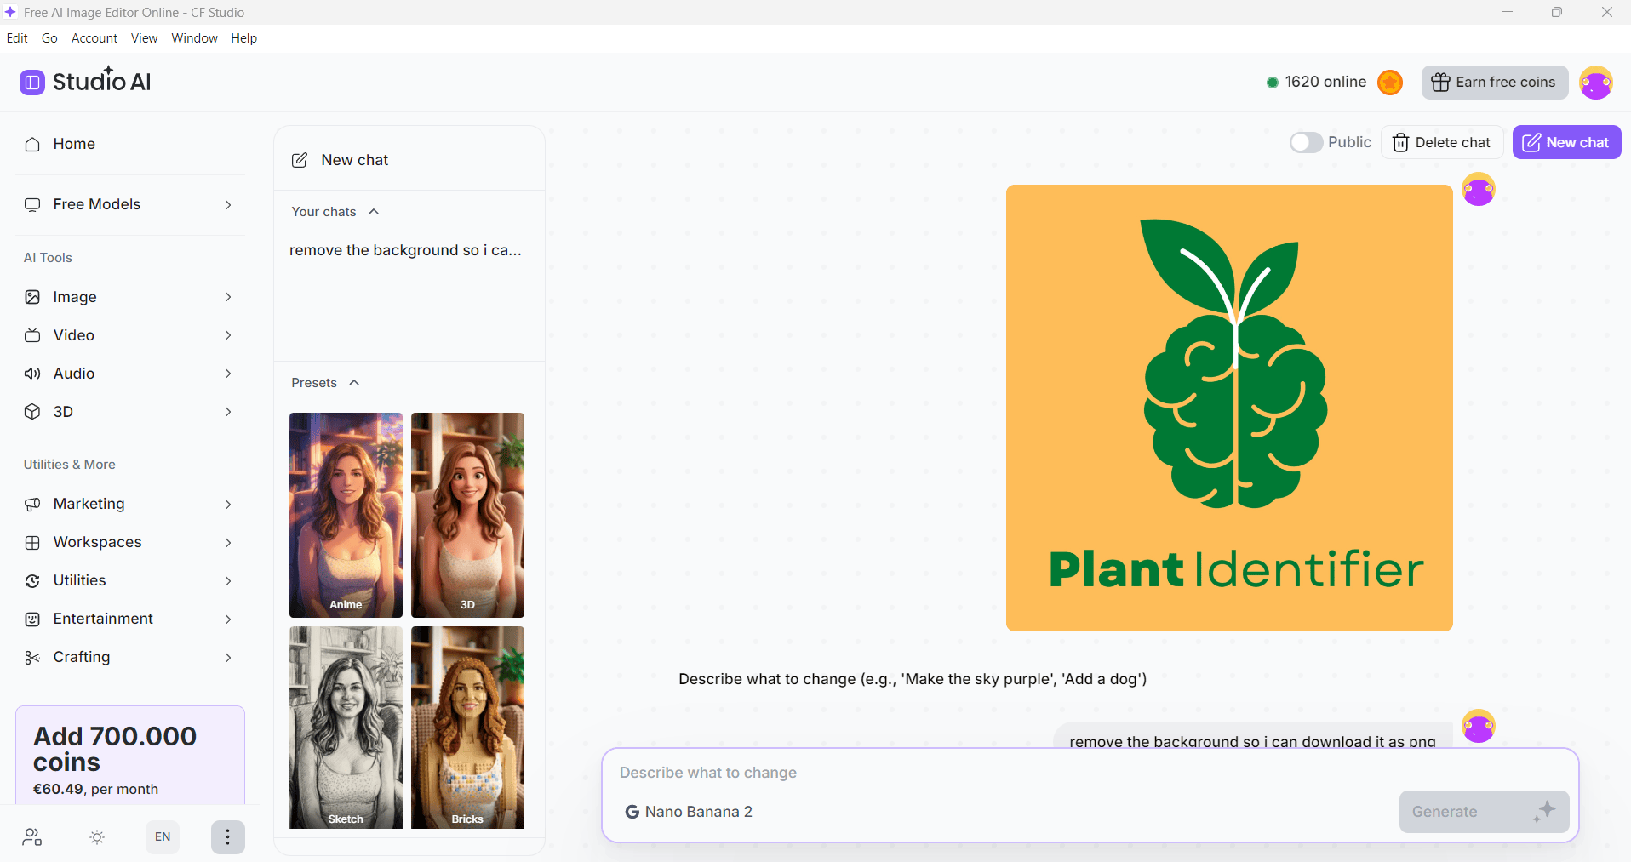The image size is (1631, 862).
Task: Click the Earn free coins button
Action: point(1495,83)
